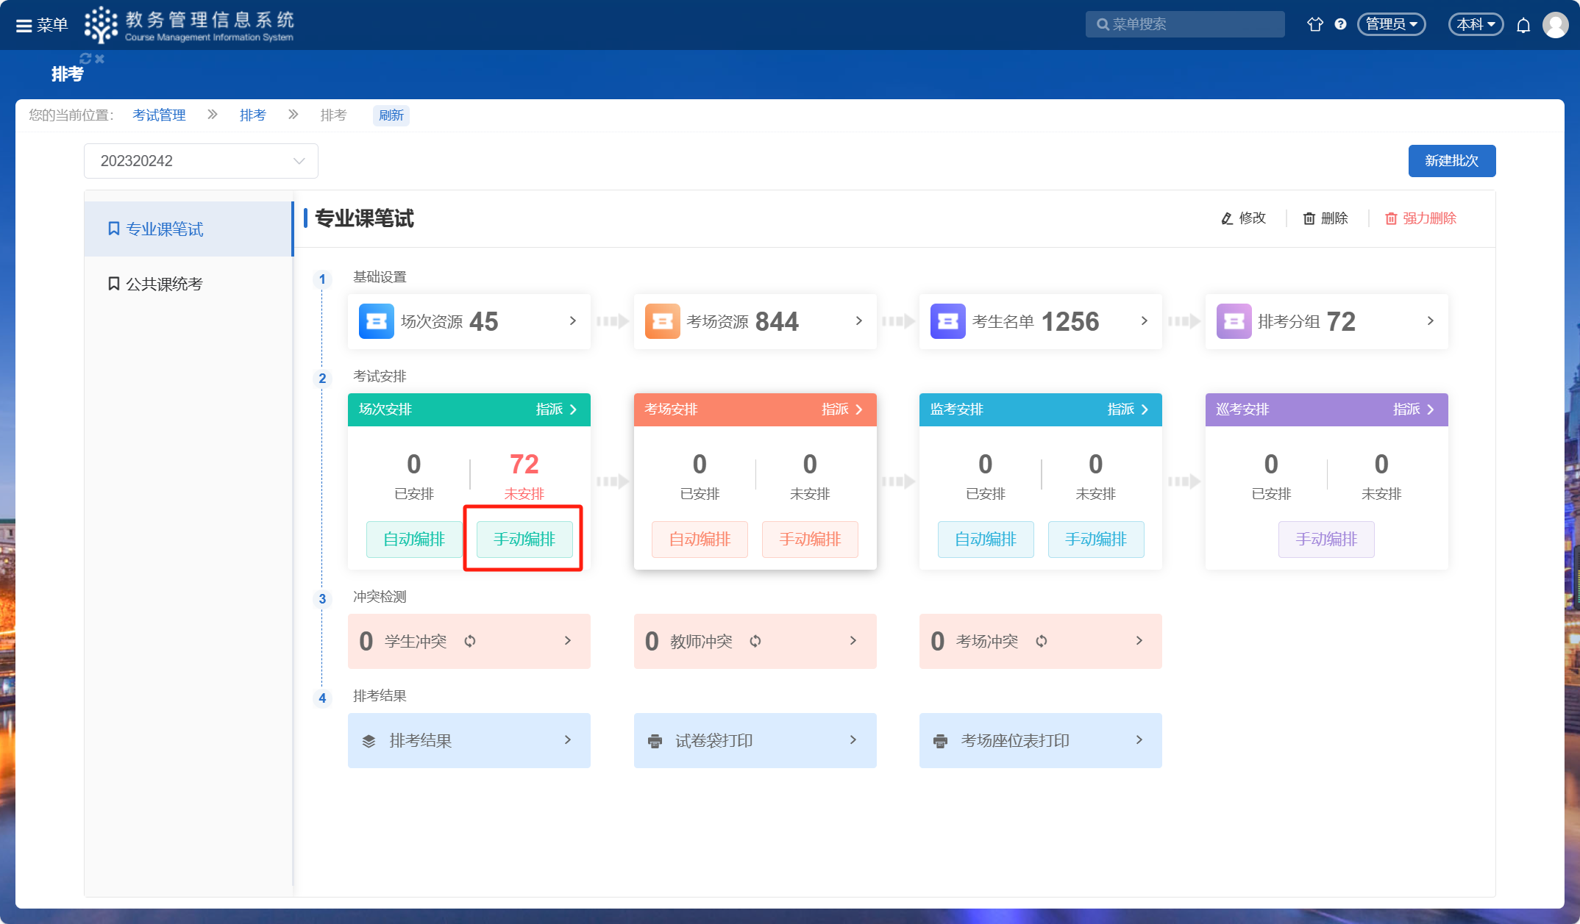Refresh the 学生冲突 count icon
The width and height of the screenshot is (1580, 924).
click(x=470, y=641)
